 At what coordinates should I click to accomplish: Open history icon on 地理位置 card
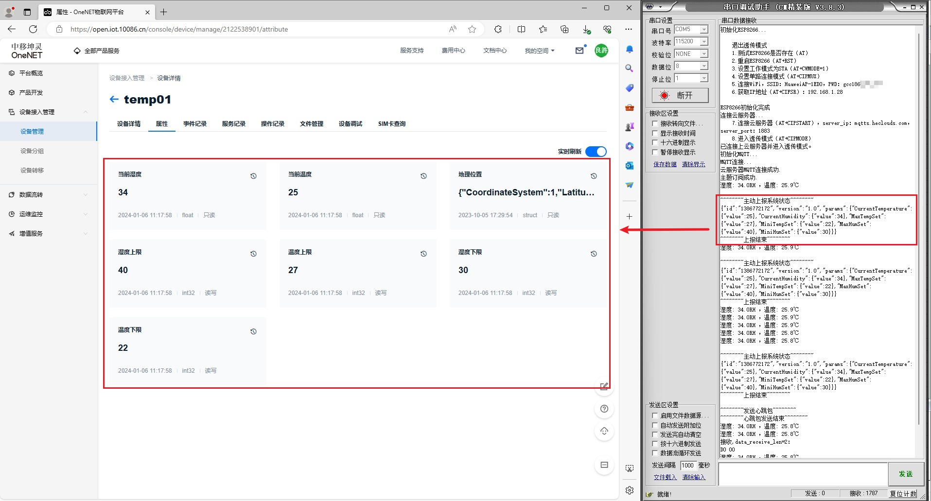594,176
